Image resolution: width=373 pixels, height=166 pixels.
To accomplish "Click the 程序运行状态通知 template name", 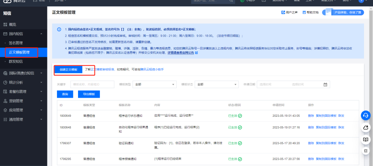I will [131, 116].
